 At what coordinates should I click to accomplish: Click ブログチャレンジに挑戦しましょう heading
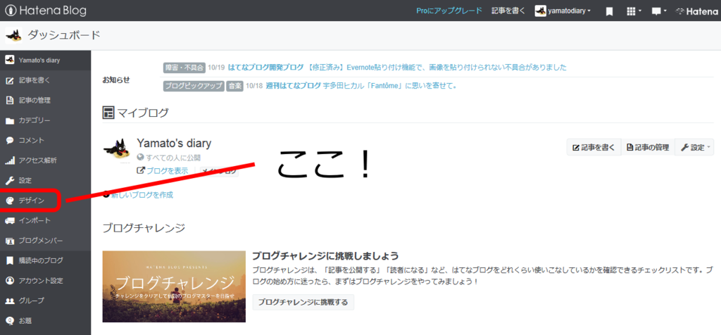click(x=325, y=256)
